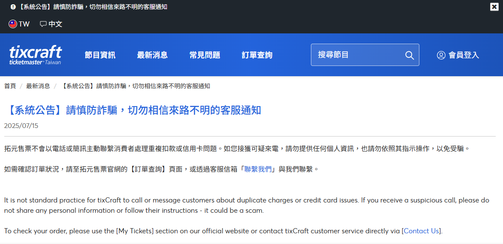503x244 pixels.
Task: Open the 常見問題 page
Action: click(205, 55)
